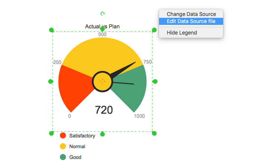258x167 pixels.
Task: Choose Change Data Source from context menu
Action: [x=191, y=14]
